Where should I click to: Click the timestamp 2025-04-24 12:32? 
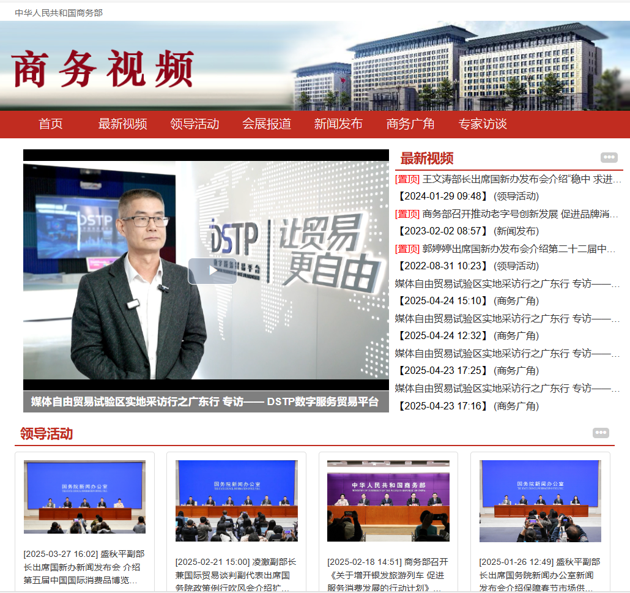442,336
